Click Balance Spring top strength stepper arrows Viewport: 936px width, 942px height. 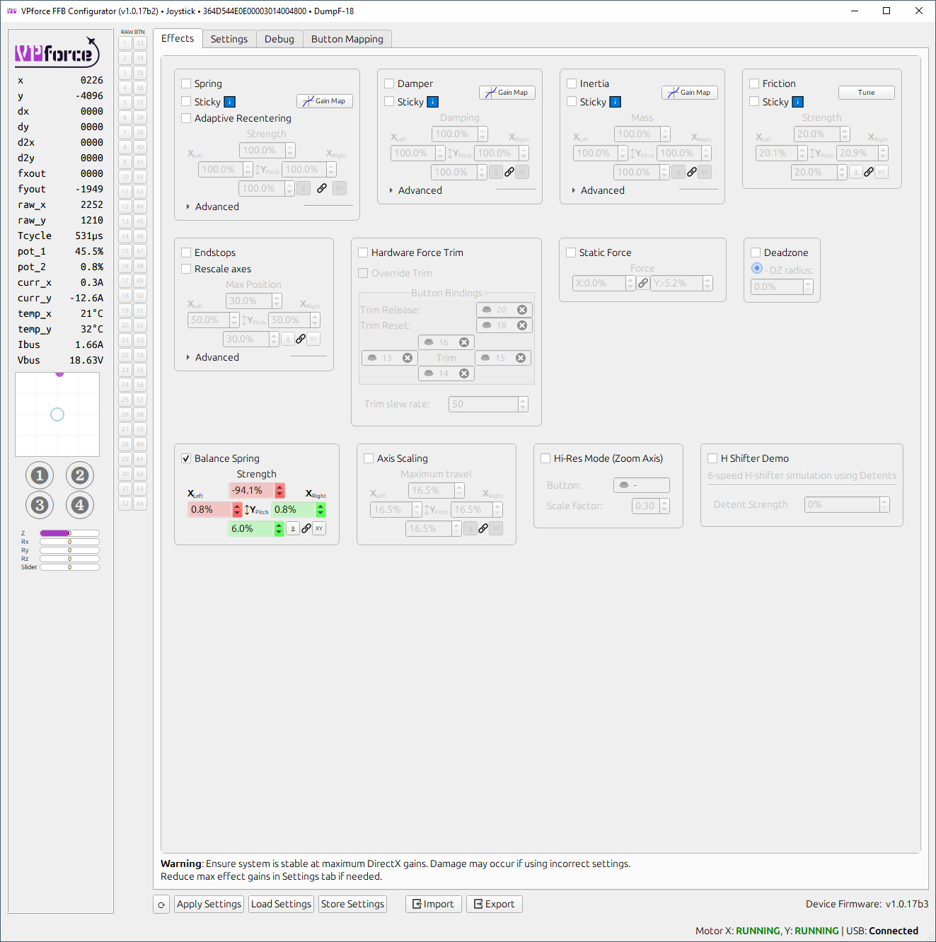[279, 490]
